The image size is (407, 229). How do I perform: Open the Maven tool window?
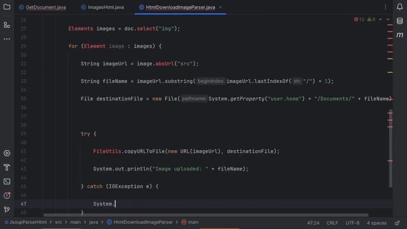400,35
